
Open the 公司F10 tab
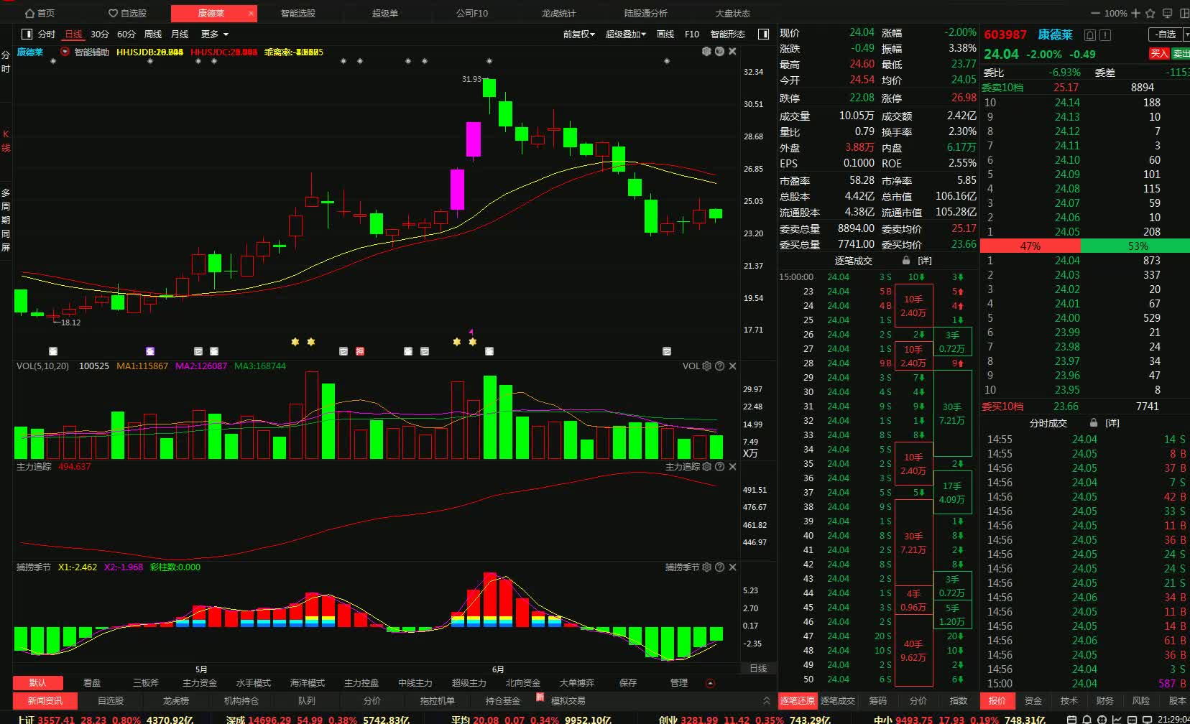point(471,13)
